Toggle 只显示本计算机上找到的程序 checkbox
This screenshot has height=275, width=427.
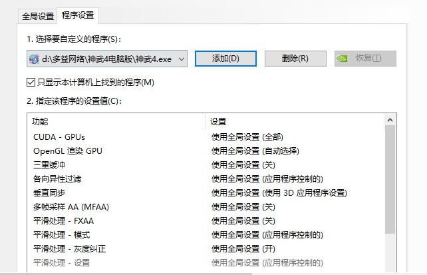tap(31, 83)
